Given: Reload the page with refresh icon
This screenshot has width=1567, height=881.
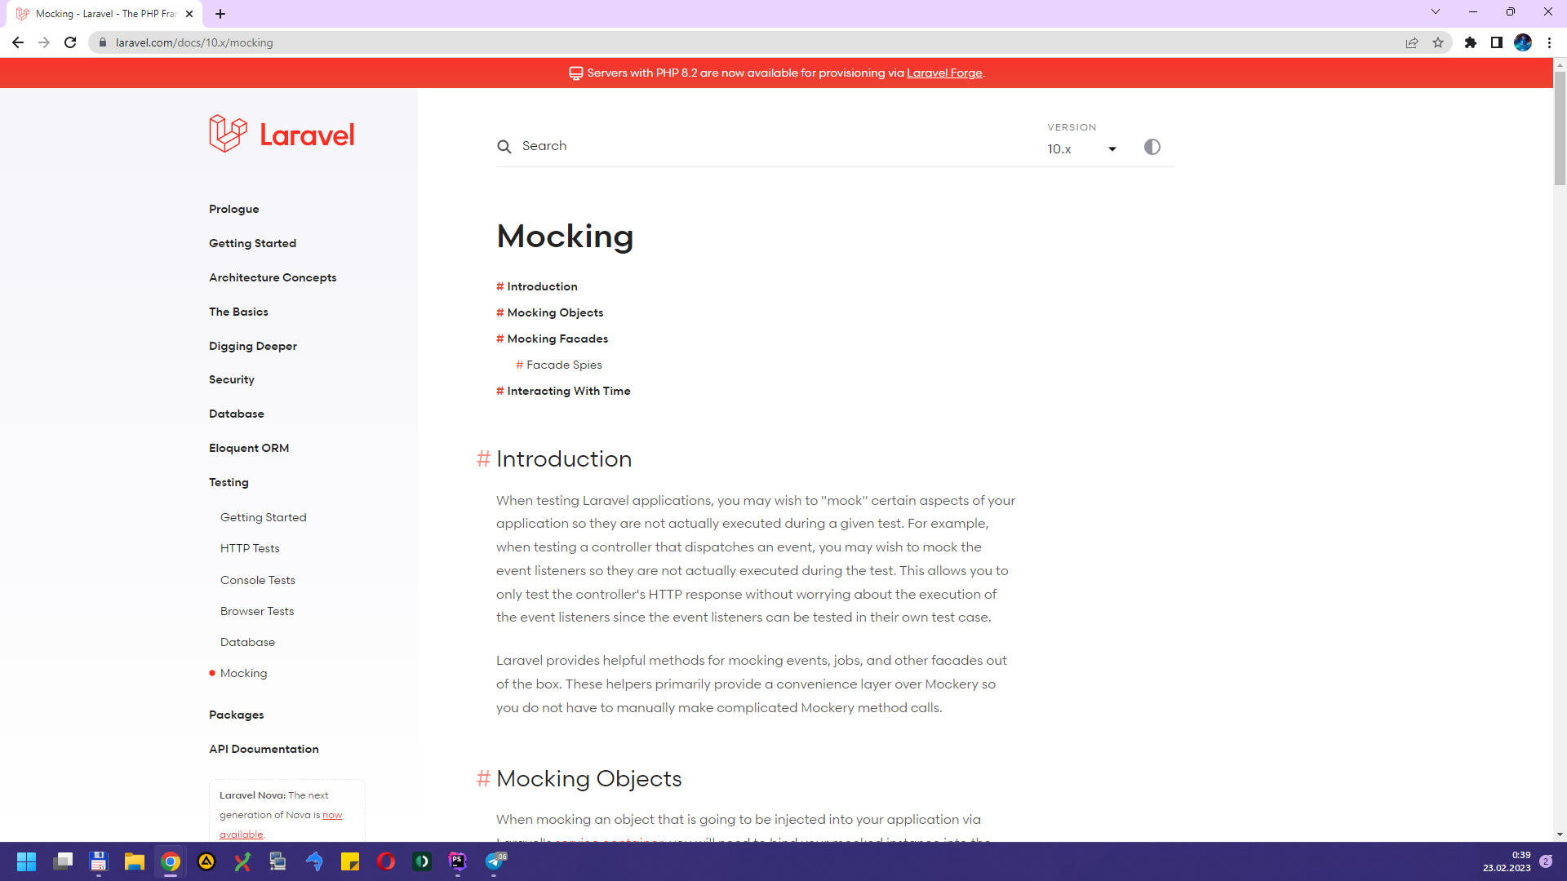Looking at the screenshot, I should click(70, 42).
